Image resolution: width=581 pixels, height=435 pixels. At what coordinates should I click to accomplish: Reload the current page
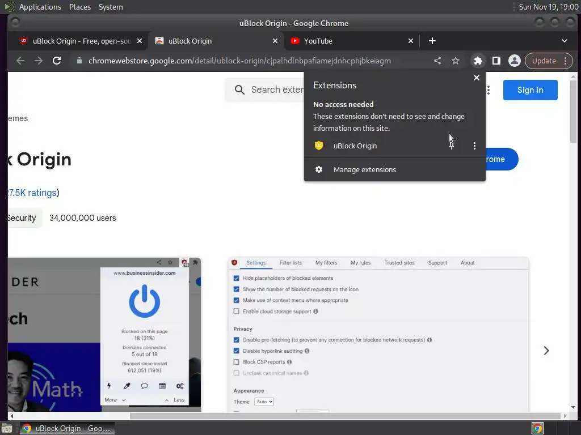coord(57,61)
